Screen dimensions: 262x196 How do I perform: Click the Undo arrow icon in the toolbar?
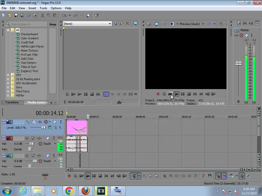64,15
